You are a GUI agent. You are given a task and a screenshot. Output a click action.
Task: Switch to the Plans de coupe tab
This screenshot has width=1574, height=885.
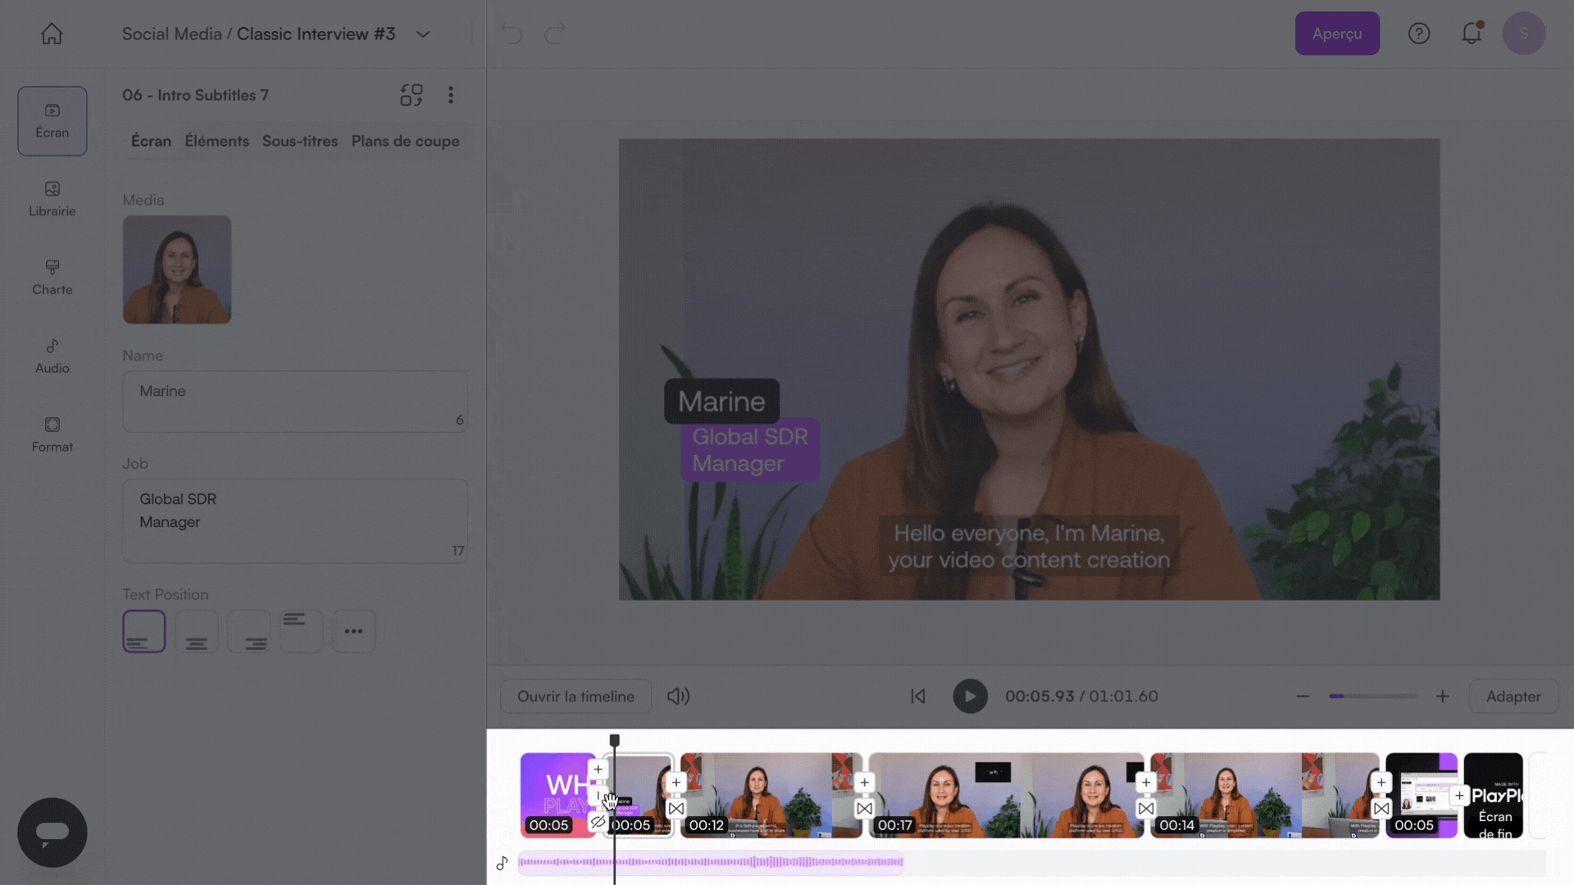405,141
